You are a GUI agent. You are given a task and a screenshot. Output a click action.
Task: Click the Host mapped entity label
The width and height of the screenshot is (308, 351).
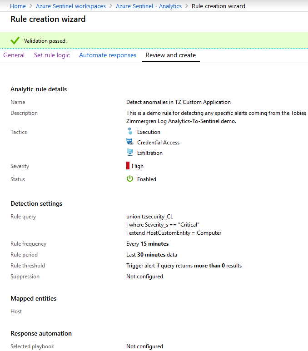point(16,311)
